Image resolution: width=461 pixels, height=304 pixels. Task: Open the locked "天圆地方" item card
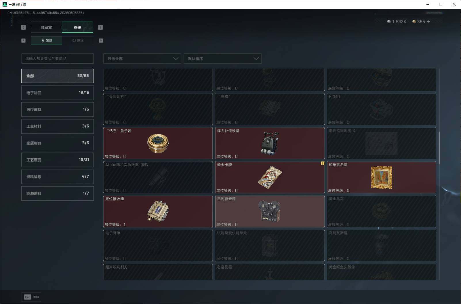158,109
